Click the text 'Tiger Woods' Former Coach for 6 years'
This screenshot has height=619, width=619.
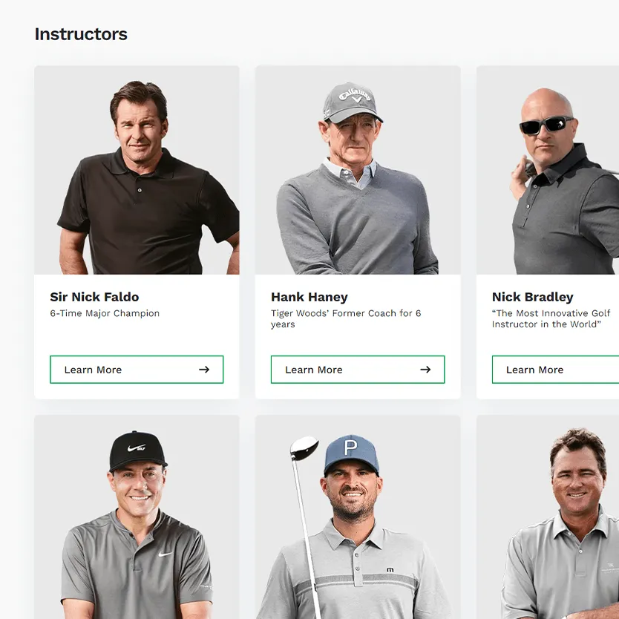click(346, 318)
